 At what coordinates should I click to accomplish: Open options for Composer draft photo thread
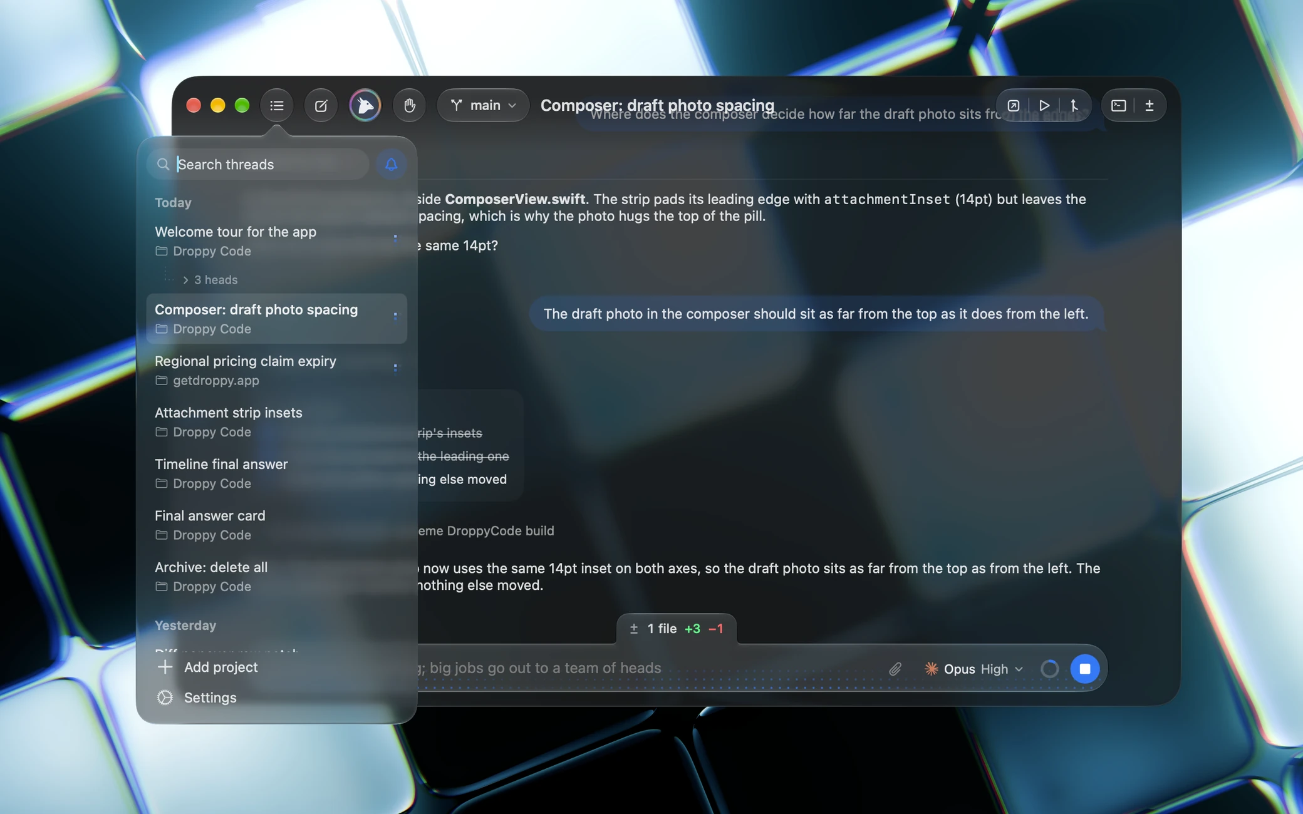coord(395,317)
